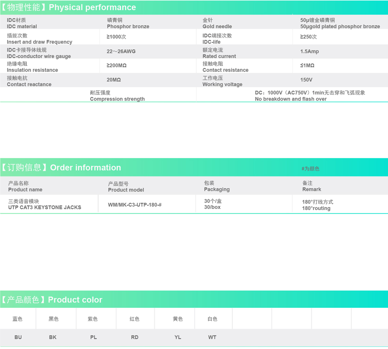
Task: Select the 30/box packaging cell
Action: click(212, 207)
